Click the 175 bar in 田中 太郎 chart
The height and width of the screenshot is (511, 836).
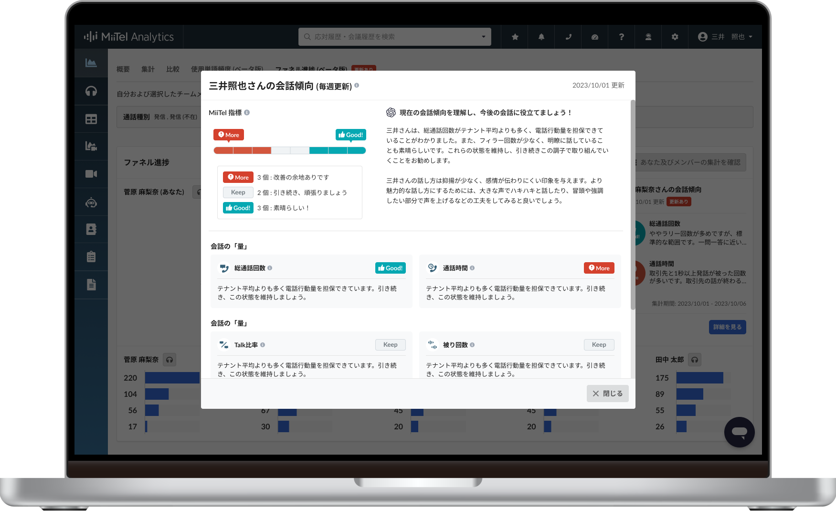(700, 378)
